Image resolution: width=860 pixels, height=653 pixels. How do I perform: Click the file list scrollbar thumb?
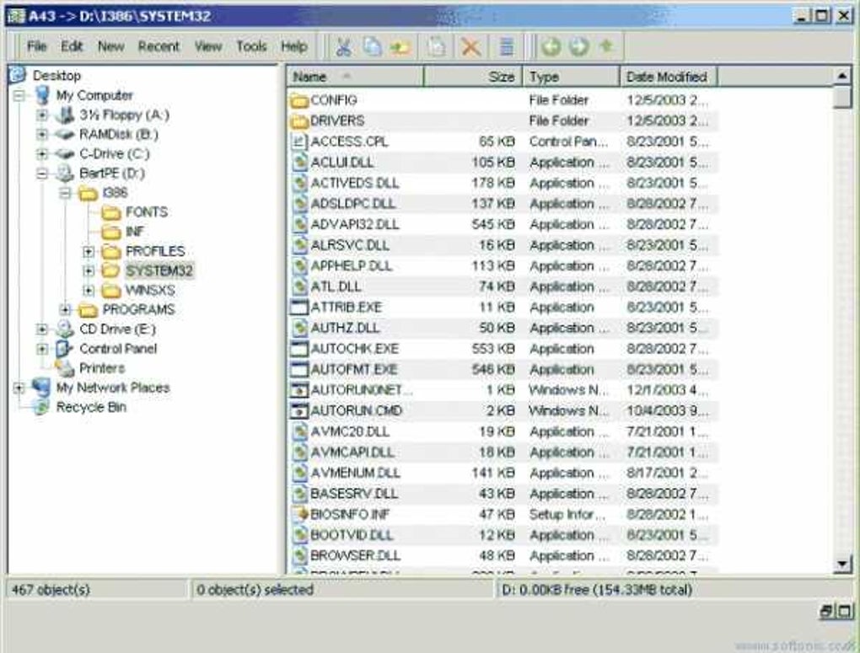click(842, 98)
